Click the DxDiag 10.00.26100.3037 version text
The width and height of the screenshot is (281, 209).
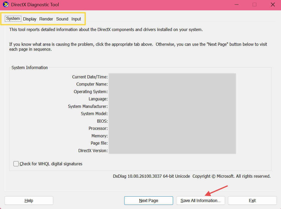pyautogui.click(x=151, y=176)
